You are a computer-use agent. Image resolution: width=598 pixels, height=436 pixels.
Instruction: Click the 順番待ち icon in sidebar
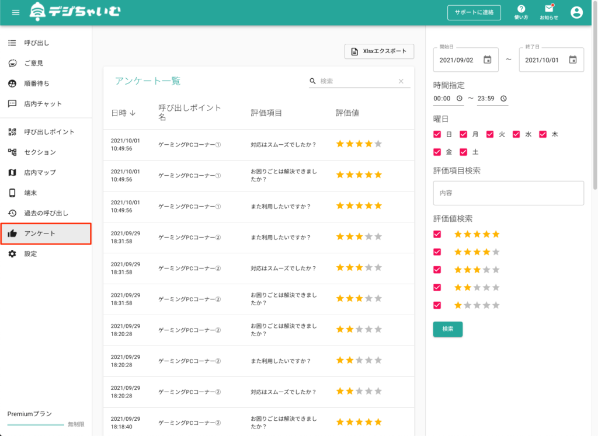[12, 83]
